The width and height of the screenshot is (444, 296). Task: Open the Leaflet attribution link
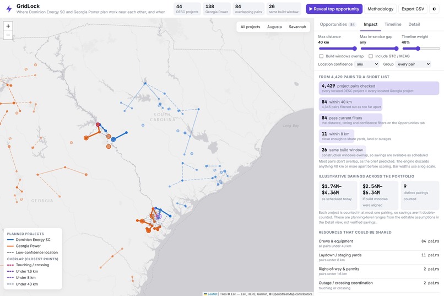coord(210,294)
